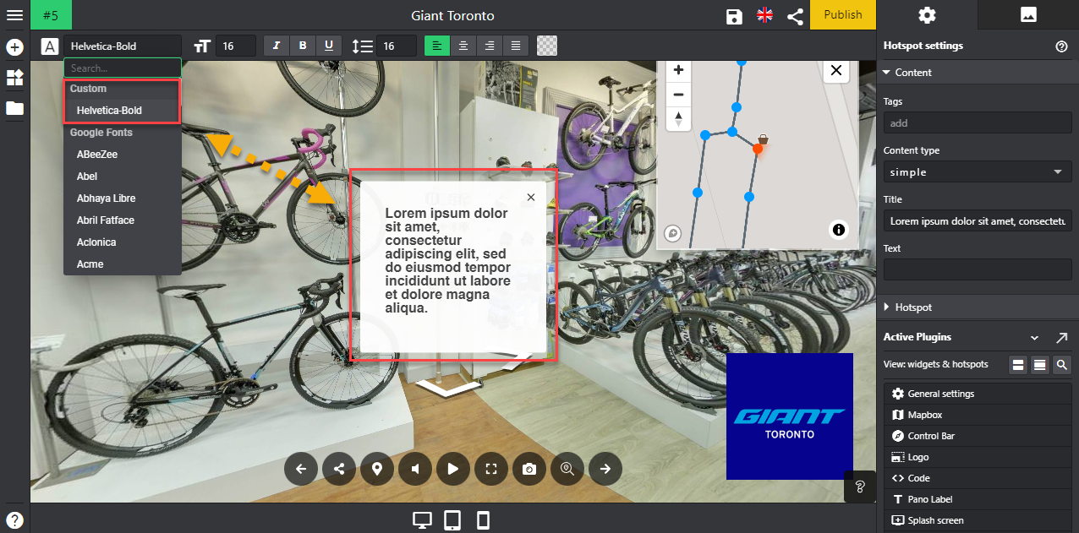Image resolution: width=1079 pixels, height=533 pixels.
Task: Click the share icon in top bar
Action: 795,16
